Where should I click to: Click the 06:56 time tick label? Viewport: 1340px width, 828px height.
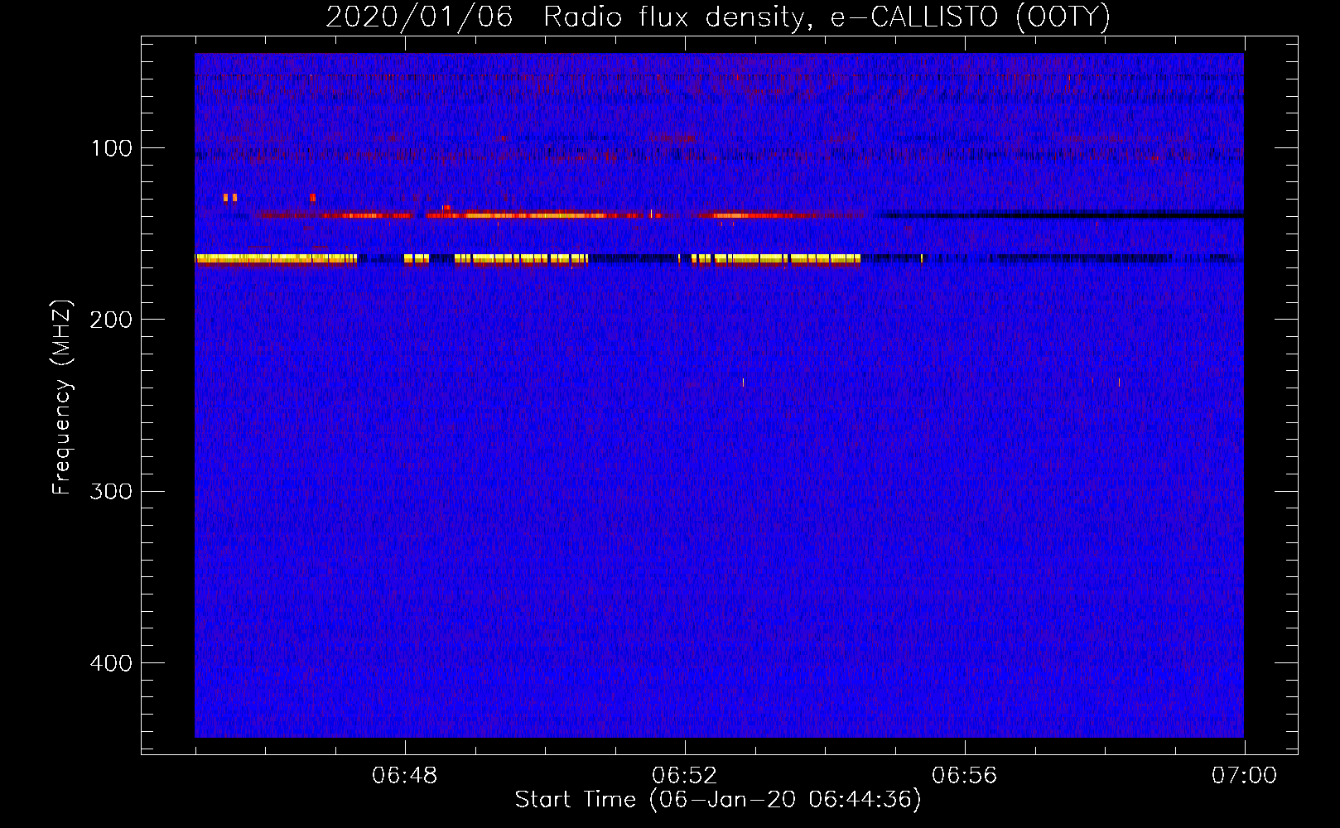click(965, 776)
